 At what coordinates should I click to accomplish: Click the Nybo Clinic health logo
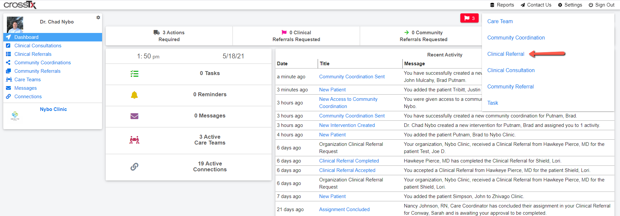(x=15, y=116)
